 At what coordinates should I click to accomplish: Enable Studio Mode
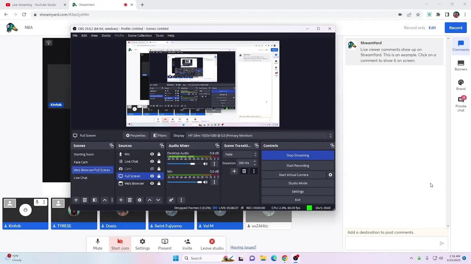[x=298, y=183]
